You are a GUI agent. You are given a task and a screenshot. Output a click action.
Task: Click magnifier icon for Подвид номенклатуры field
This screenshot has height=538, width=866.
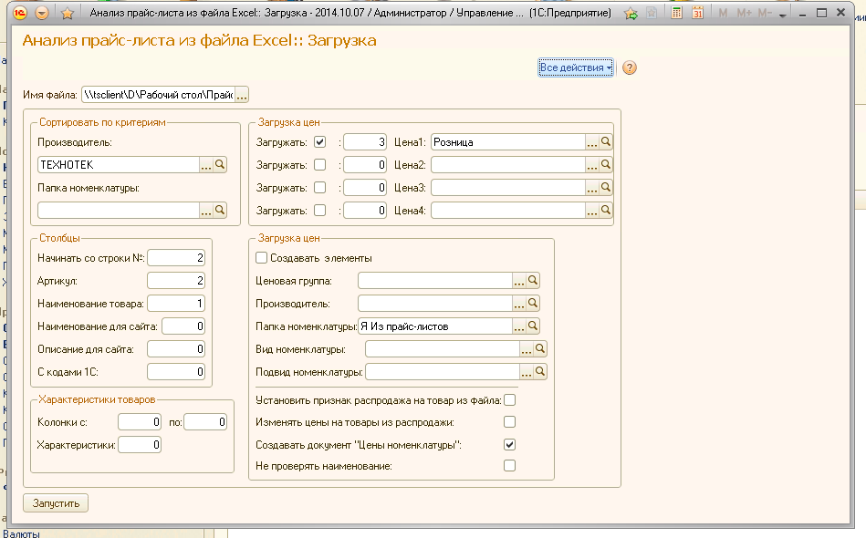[x=540, y=372]
